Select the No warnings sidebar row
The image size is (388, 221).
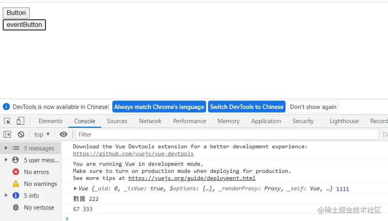[x=30, y=184]
